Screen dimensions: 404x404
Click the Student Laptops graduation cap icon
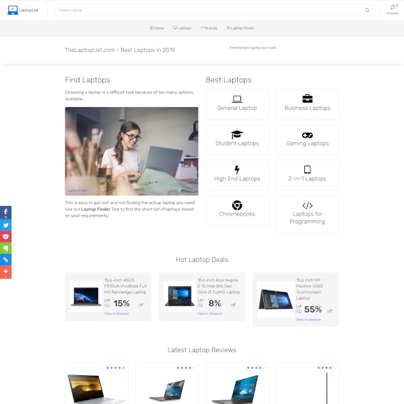[x=237, y=134]
